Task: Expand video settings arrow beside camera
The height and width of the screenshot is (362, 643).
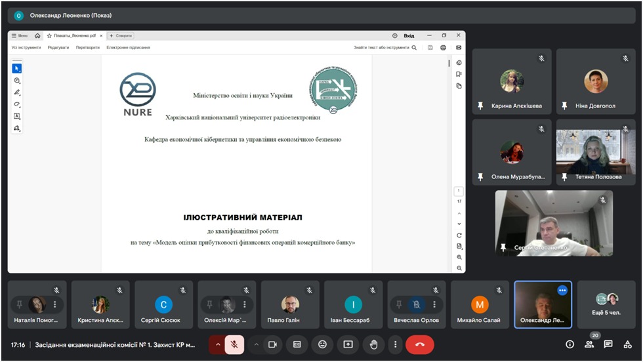Action: pyautogui.click(x=256, y=344)
